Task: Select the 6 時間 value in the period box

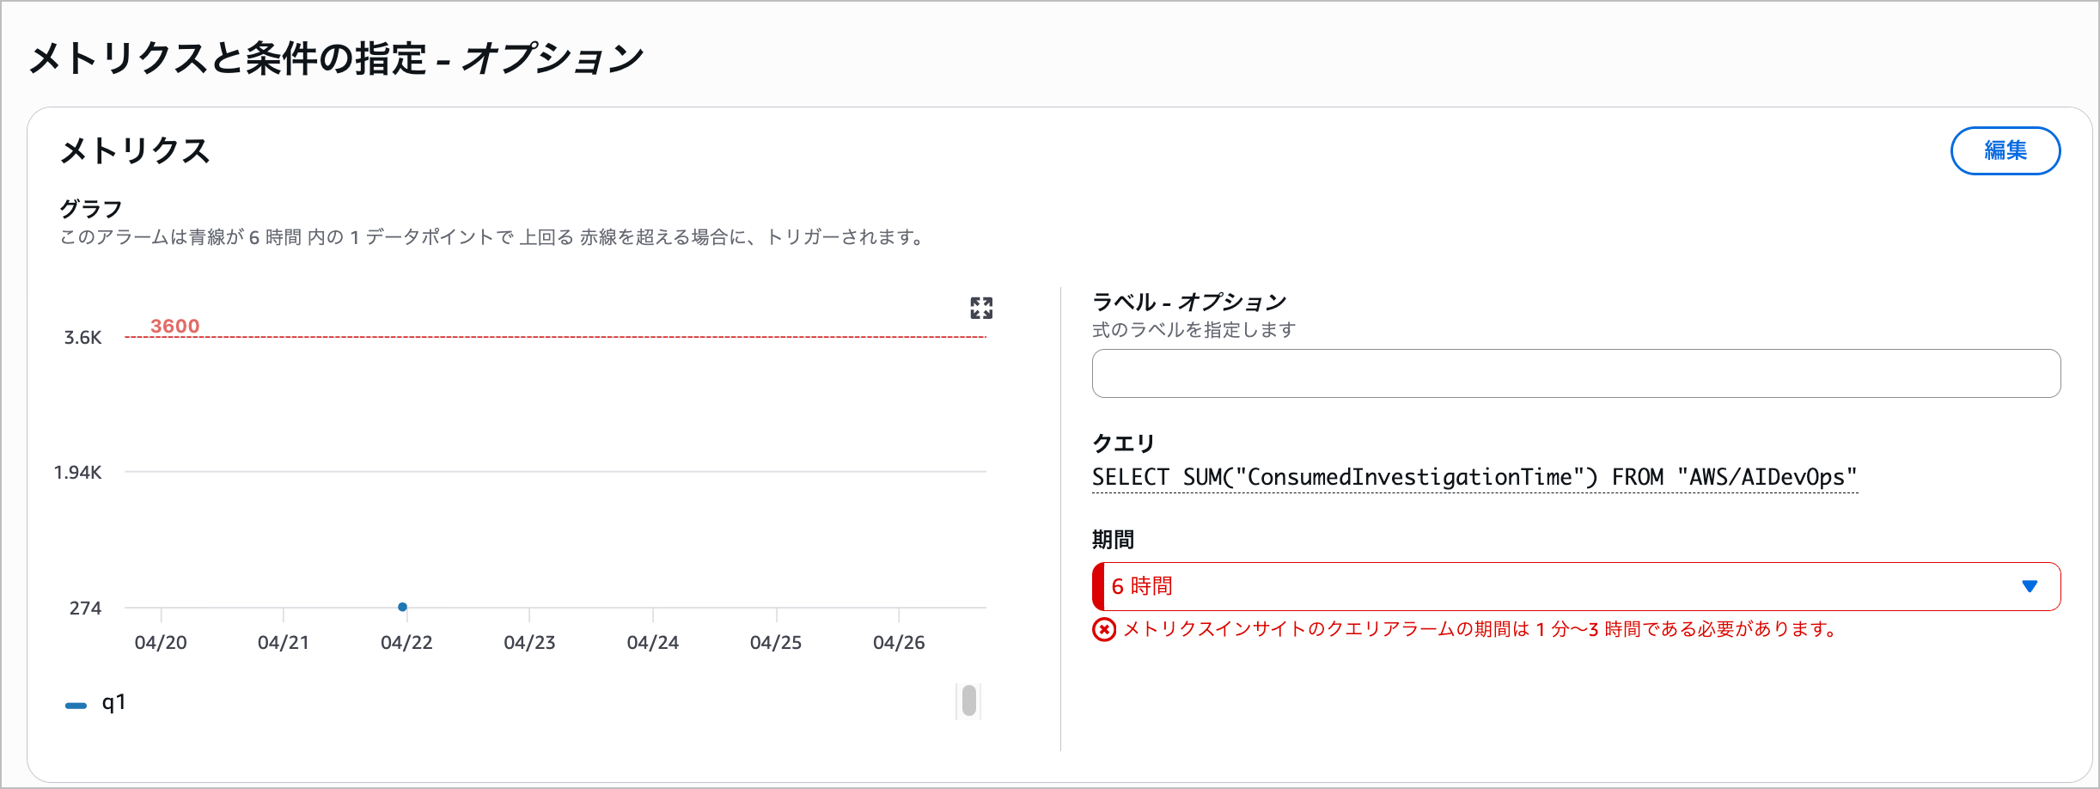Action: click(1143, 586)
